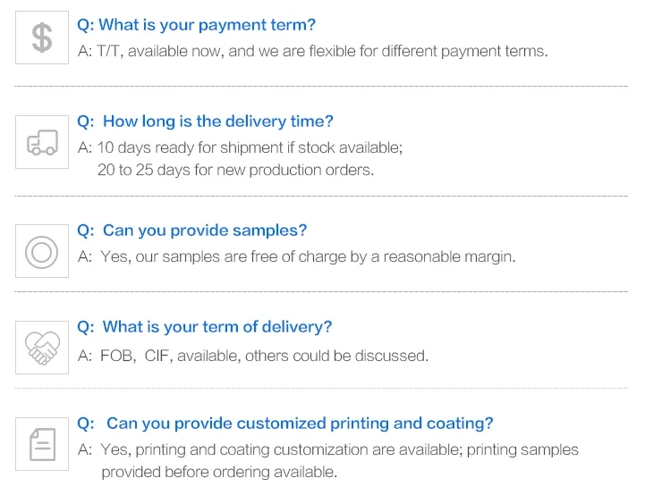
Task: Open the "What is your term of delivery?" question
Action: (x=205, y=327)
